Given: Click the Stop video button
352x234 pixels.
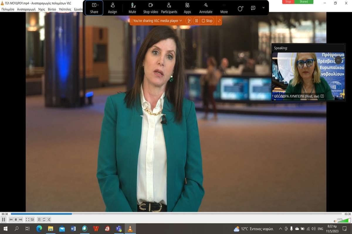Looking at the screenshot, I should (150, 8).
